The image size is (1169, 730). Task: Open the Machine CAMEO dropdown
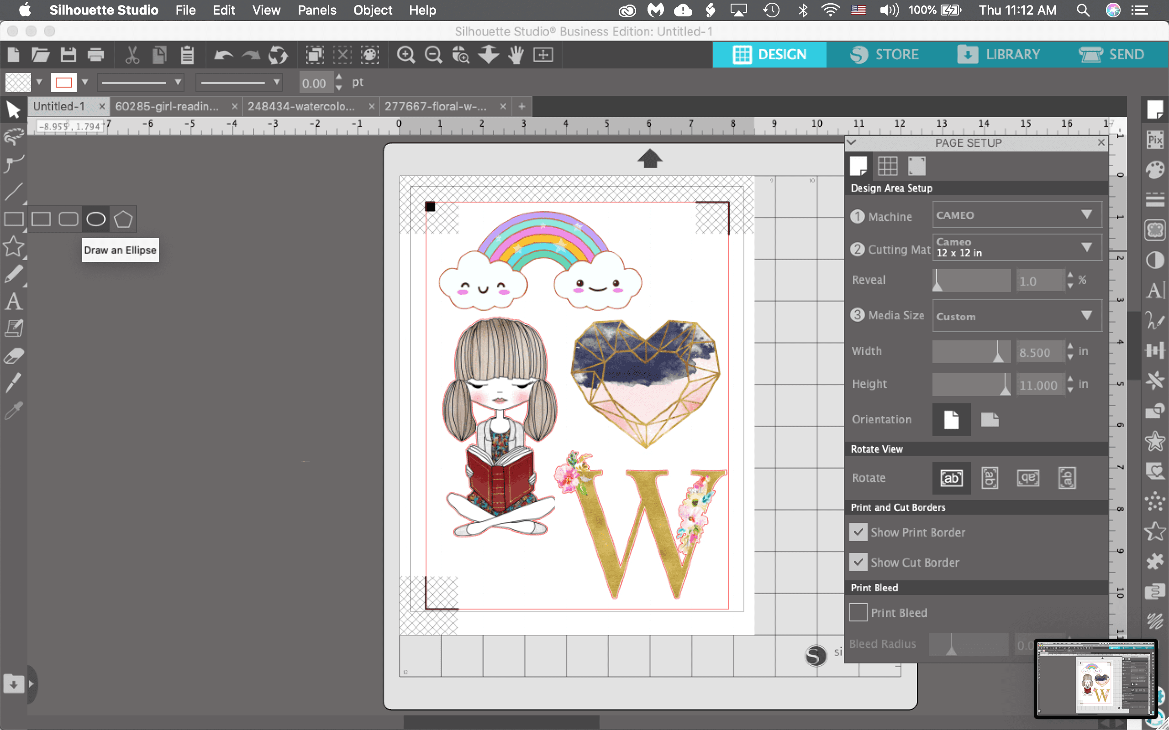tap(1017, 215)
